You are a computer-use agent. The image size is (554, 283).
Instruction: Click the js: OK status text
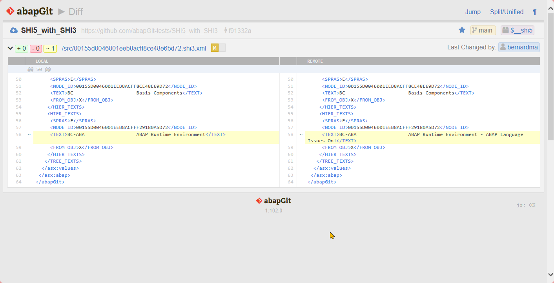click(x=526, y=205)
